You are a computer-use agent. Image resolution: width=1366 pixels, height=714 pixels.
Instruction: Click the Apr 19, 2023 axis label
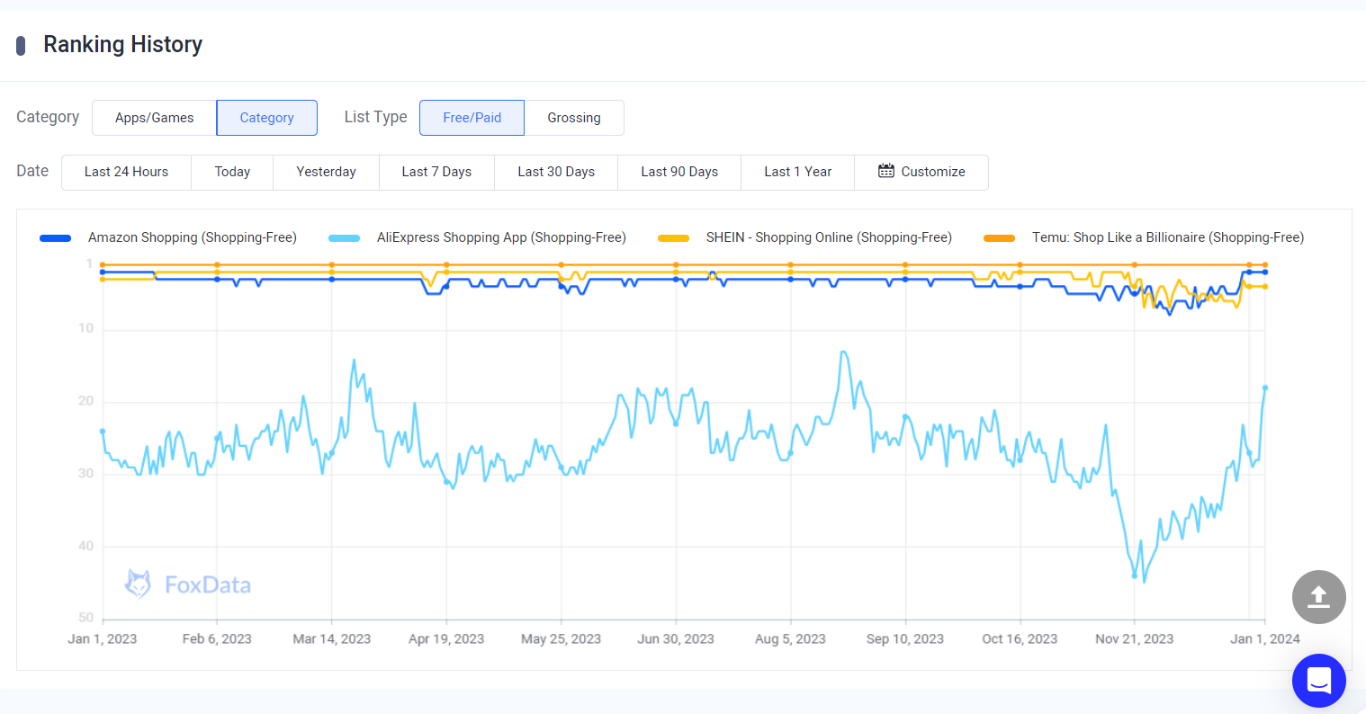446,639
